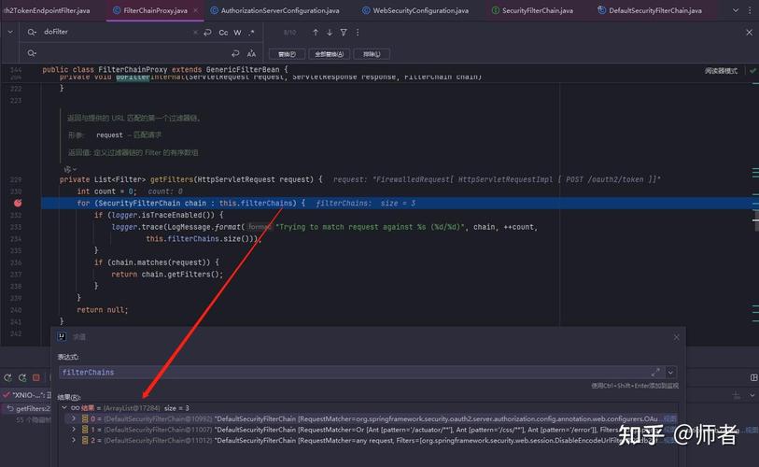The height and width of the screenshot is (467, 759).
Task: Toggle Preserve Case (AA) option
Action: click(251, 53)
